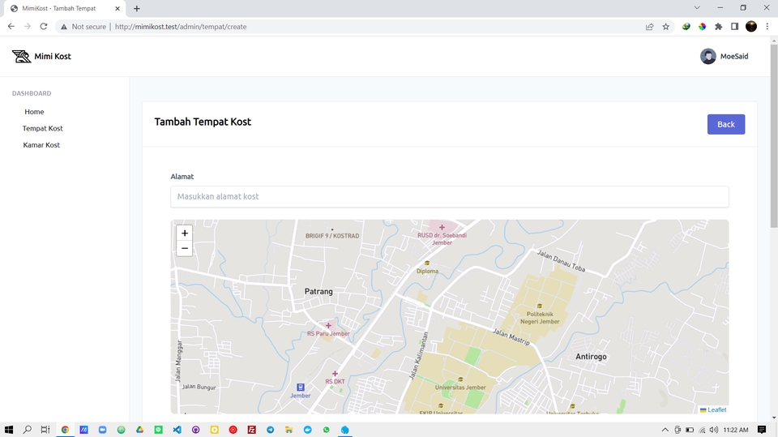Zoom in the map with plus button

coord(185,233)
